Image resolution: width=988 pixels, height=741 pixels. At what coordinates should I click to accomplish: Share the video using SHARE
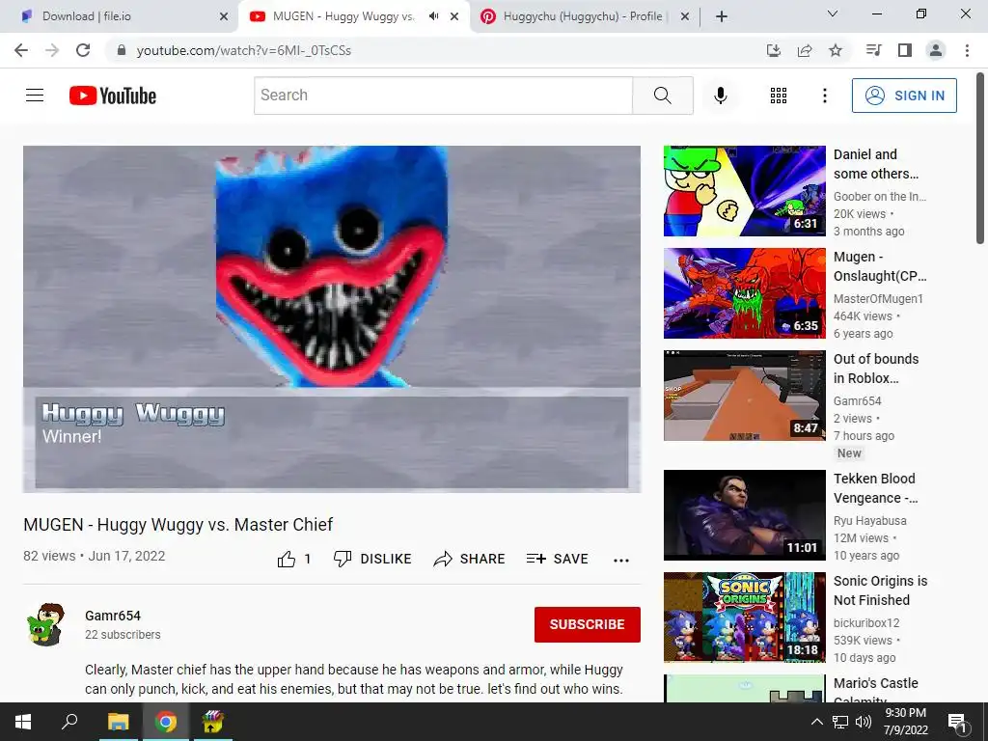pyautogui.click(x=470, y=559)
